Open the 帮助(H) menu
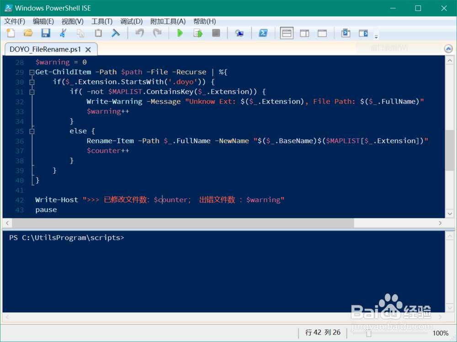 point(205,21)
